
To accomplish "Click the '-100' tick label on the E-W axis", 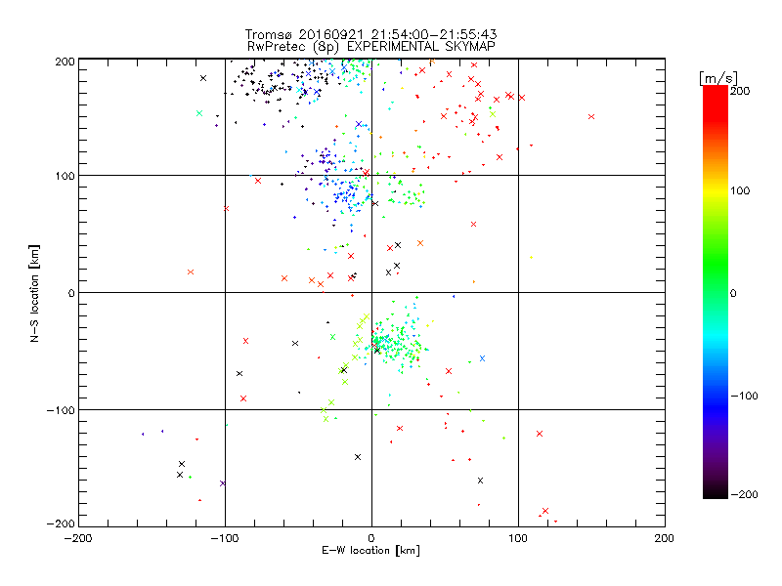I will point(225,538).
